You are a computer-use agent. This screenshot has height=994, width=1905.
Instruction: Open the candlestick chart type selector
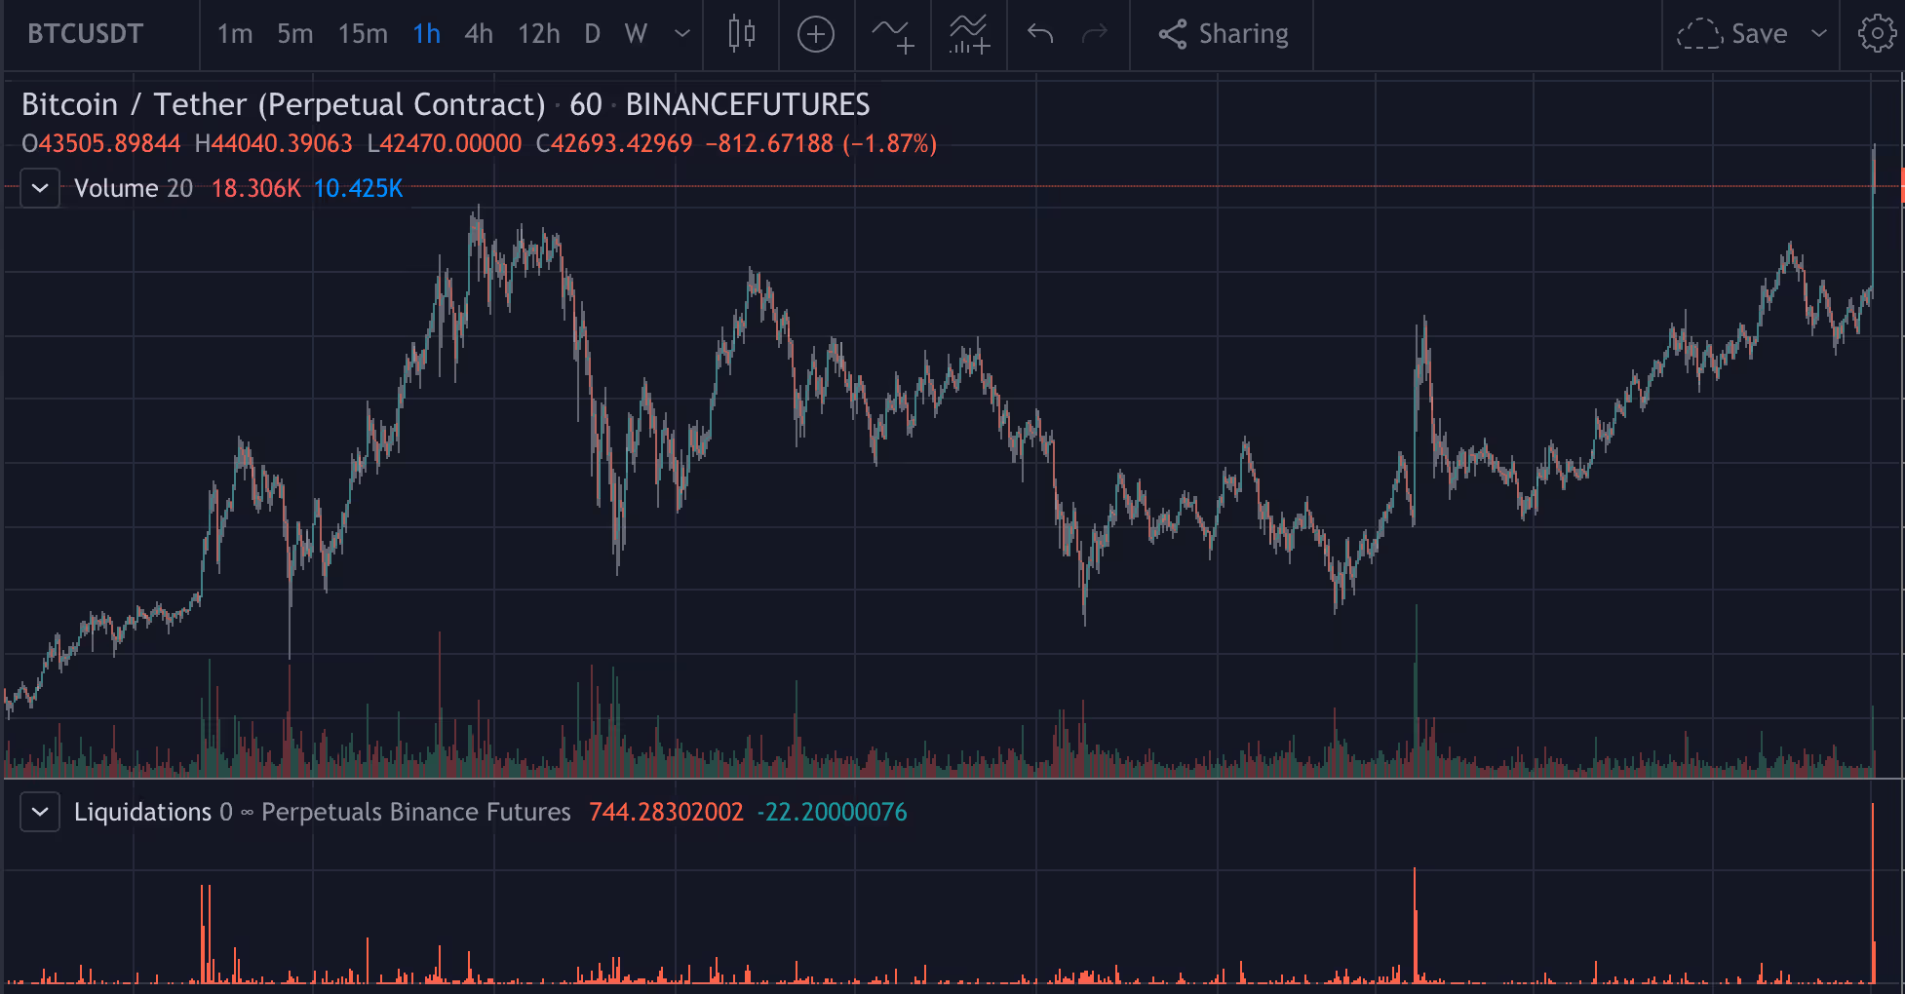[x=741, y=34]
